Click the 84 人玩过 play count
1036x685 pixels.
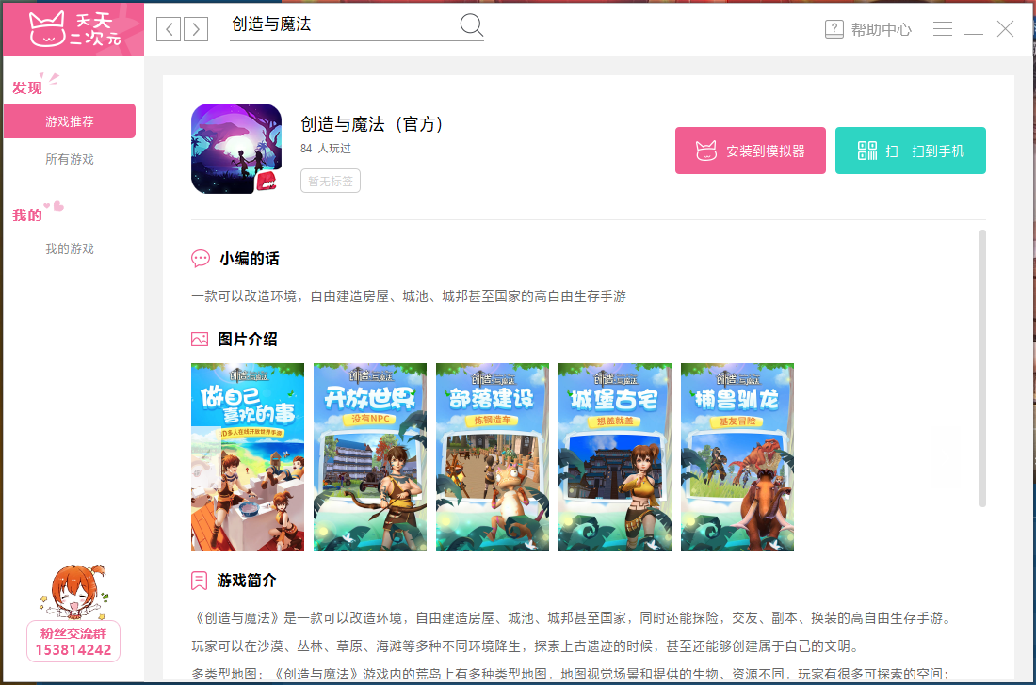point(326,149)
